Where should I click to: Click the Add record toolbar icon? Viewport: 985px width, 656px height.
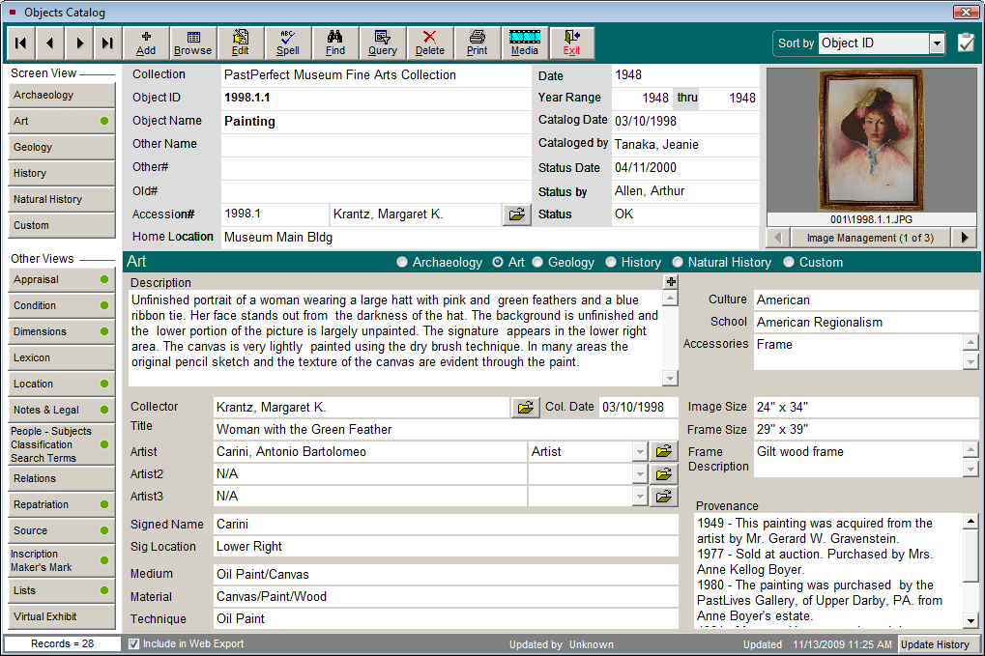click(x=146, y=43)
